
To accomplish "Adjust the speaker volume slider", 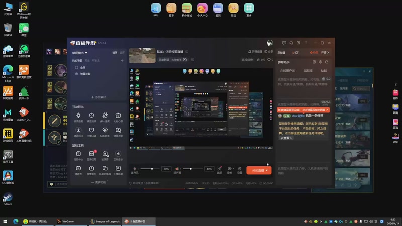I will [192, 169].
